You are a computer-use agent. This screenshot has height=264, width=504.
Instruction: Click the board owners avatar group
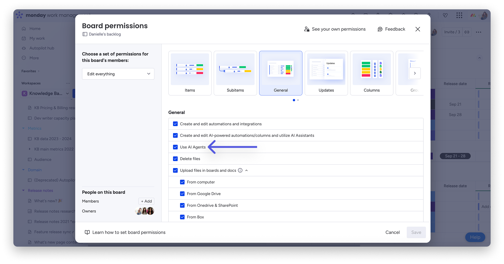144,211
